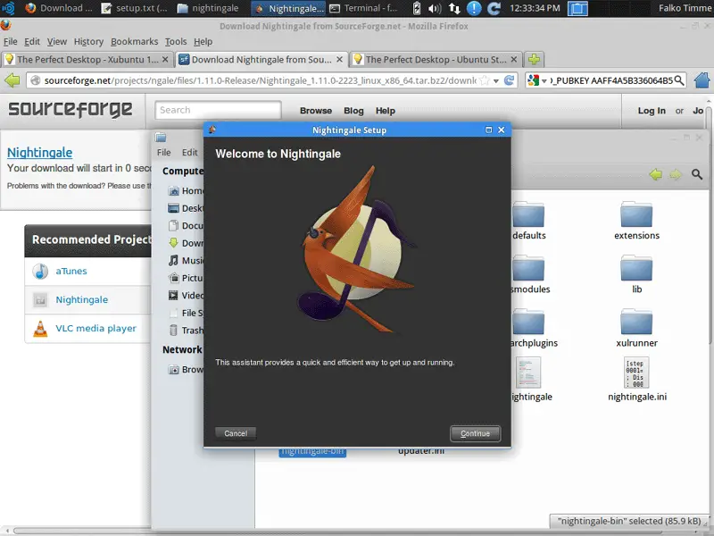This screenshot has width=714, height=536.
Task: Go back with the green arrow in Firefox
Action: point(12,80)
